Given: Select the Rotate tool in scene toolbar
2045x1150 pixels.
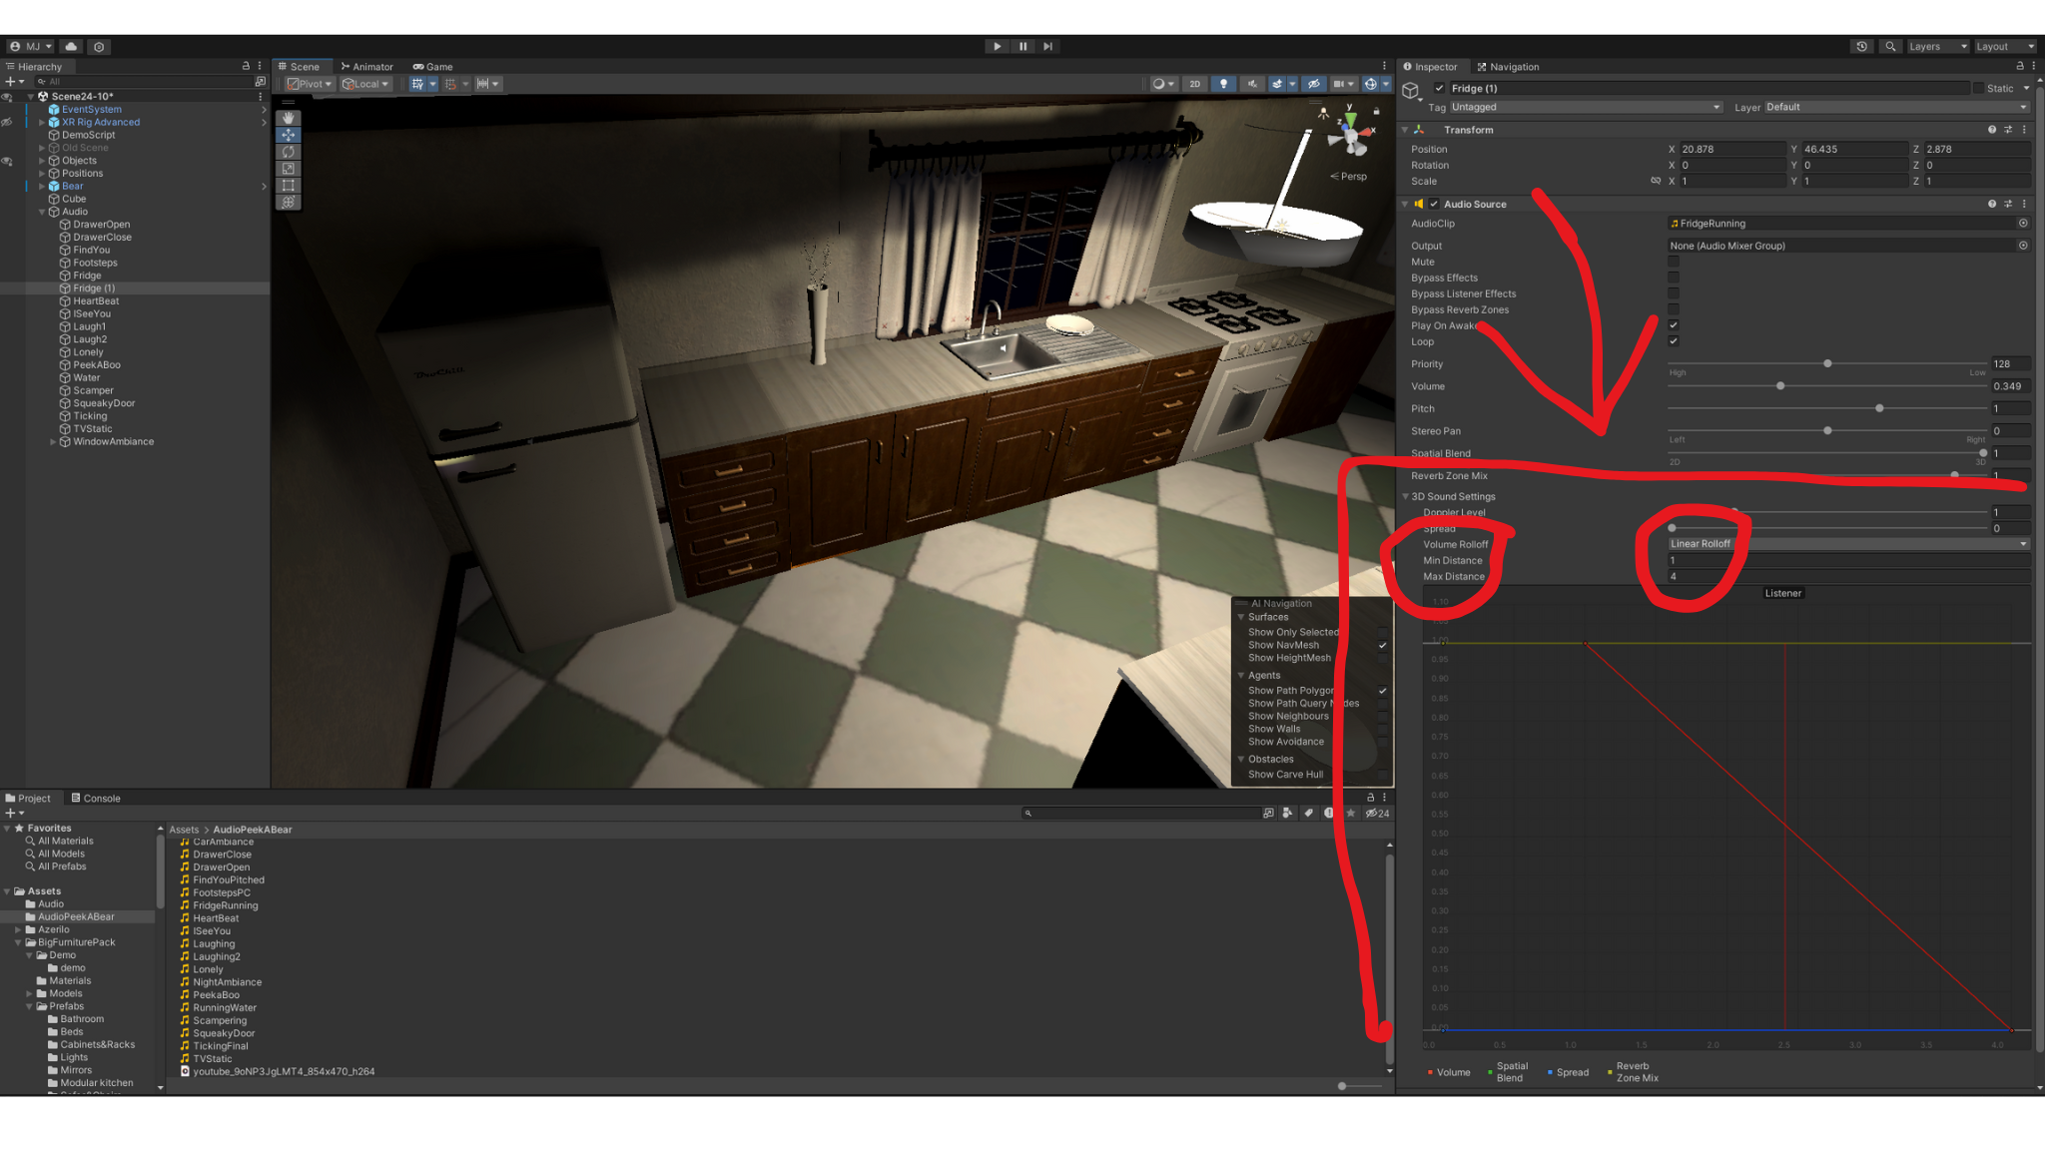Looking at the screenshot, I should pos(289,152).
